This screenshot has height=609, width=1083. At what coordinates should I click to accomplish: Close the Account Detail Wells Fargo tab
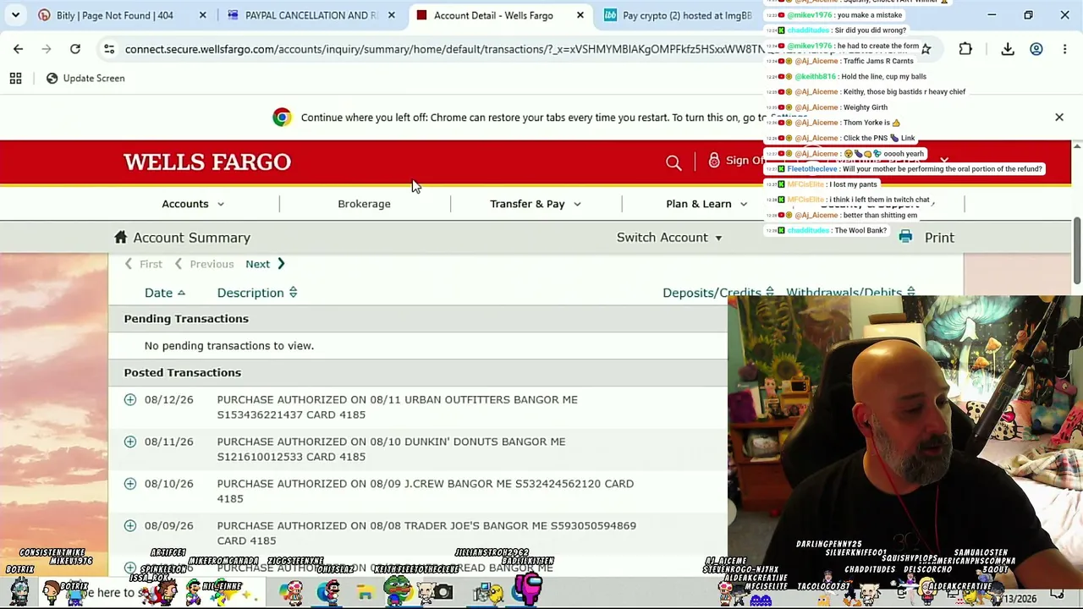(x=580, y=15)
